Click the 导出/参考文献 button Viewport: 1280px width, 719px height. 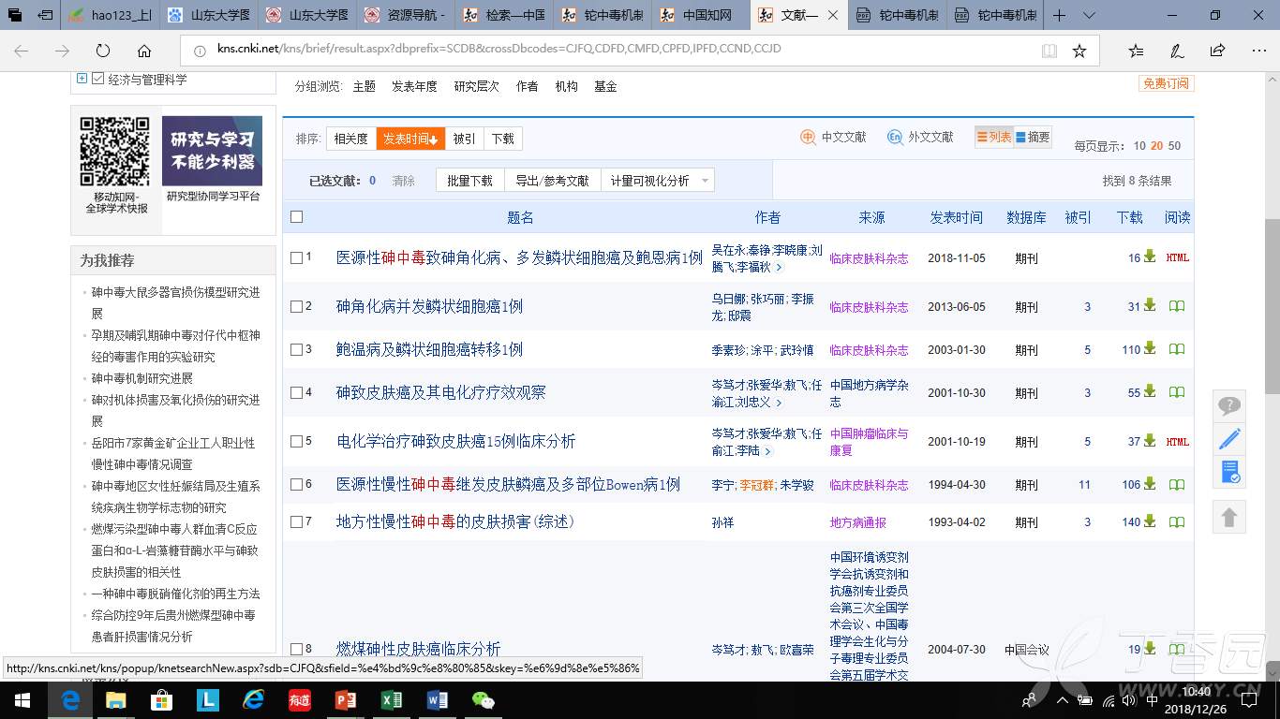[x=553, y=181]
